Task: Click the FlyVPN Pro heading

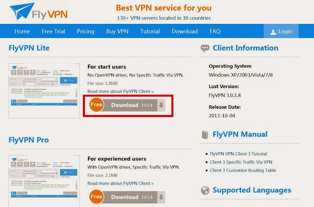Action: tap(28, 140)
